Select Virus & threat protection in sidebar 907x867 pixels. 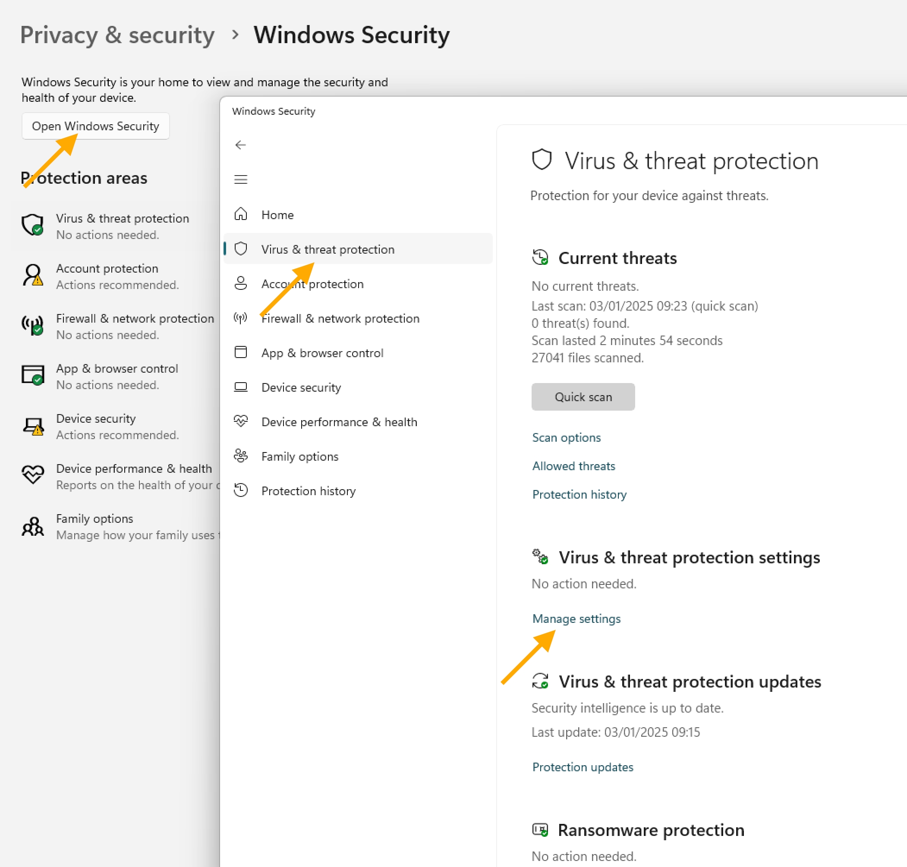328,250
